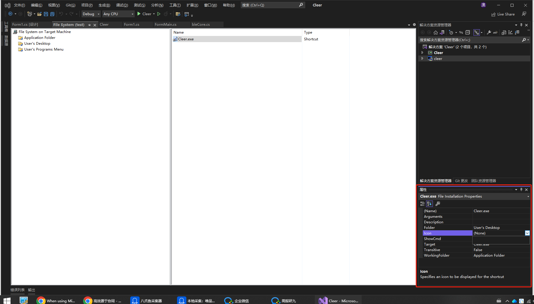Viewport: 534px width, 304px height.
Task: Click the browser window icon in toolbar
Action: pyautogui.click(x=187, y=14)
